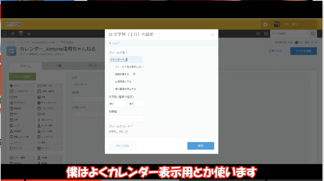Check the 必須項目にする checkbox
Image resolution: width=324 pixels, height=181 pixels.
[111, 81]
